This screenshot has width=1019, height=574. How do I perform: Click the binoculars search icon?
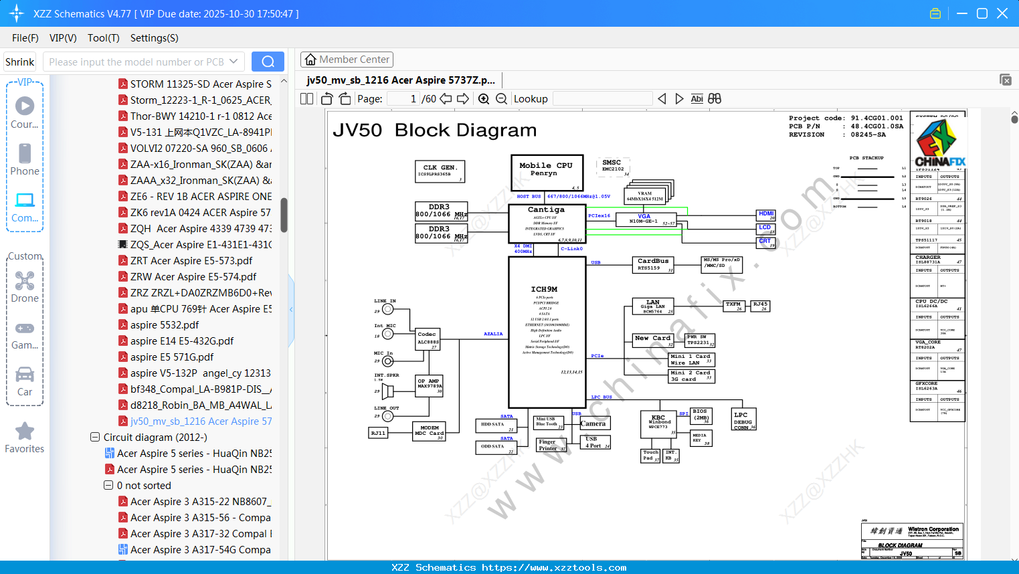click(715, 99)
